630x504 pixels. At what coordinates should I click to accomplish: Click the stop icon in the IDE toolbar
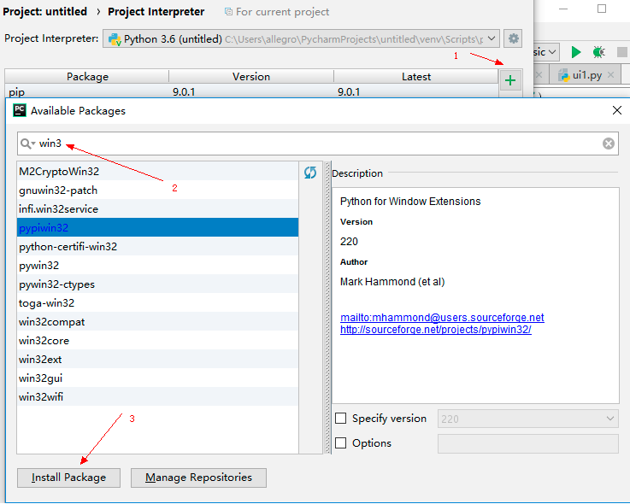coord(622,52)
